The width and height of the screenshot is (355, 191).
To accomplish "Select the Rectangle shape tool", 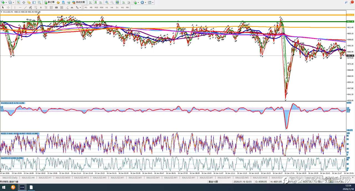I will pyautogui.click(x=56, y=7).
